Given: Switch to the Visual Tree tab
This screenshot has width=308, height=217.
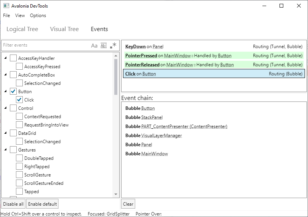Looking at the screenshot, I should 64,29.
